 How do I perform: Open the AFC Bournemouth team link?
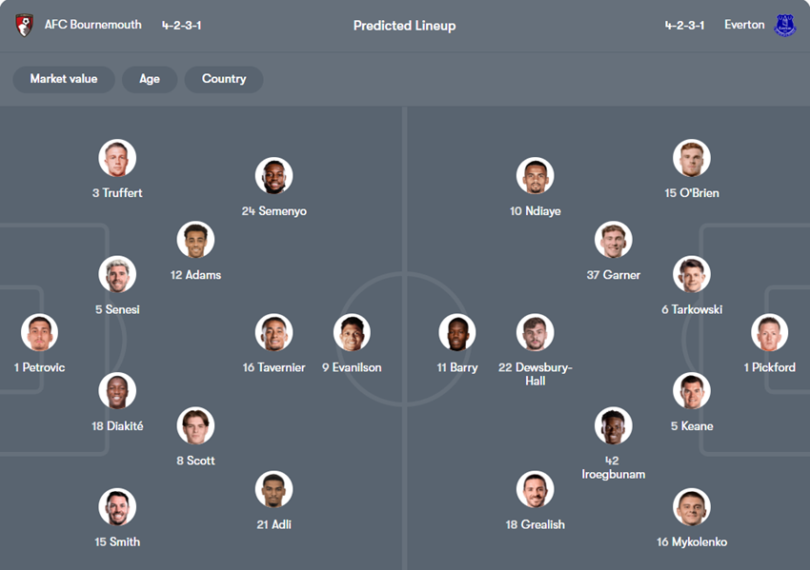[x=92, y=25]
